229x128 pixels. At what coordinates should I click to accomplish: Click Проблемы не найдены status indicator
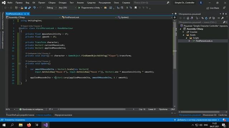(x=31, y=109)
